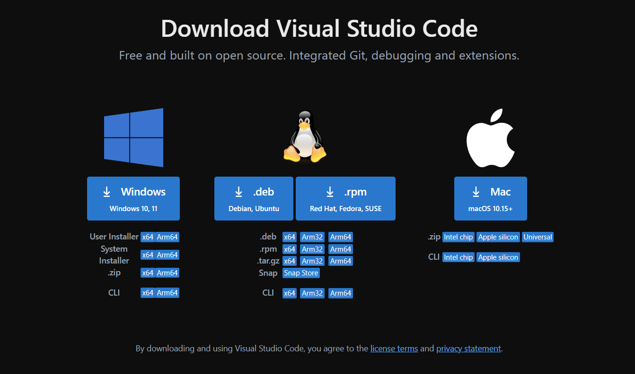635x374 pixels.
Task: Click the download arrow on the .rpm button
Action: (329, 191)
